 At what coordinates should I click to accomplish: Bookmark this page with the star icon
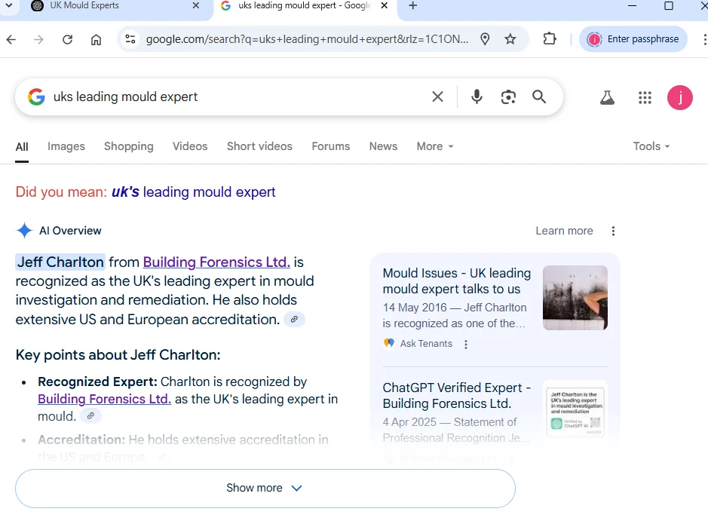(x=510, y=39)
